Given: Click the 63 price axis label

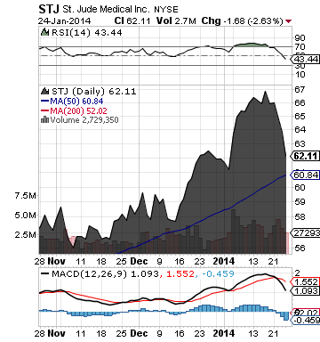Looking at the screenshot, I should click(x=300, y=143).
